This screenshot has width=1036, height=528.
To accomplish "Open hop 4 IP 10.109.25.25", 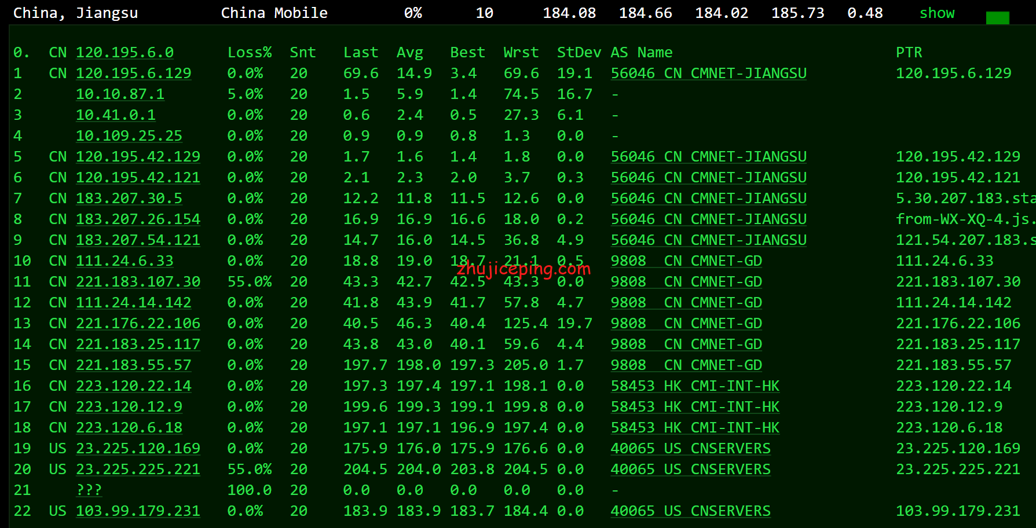I will click(129, 135).
